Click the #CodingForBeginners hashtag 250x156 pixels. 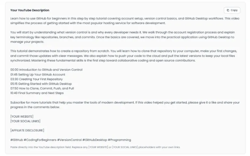pos(40,140)
